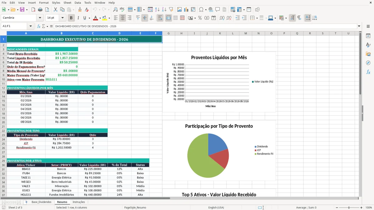Click the Define Print Area icon
Viewport: 374px width, 210px height.
[233, 10]
